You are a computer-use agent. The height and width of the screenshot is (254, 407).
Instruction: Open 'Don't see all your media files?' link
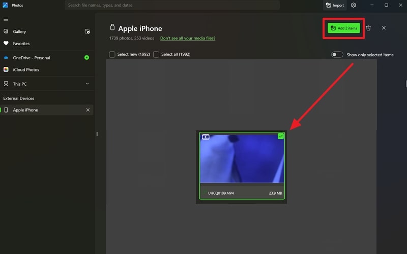point(188,38)
